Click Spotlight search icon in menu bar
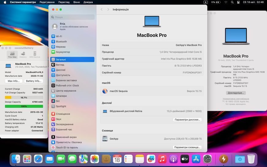The width and height of the screenshot is (267, 167). pos(232,2)
